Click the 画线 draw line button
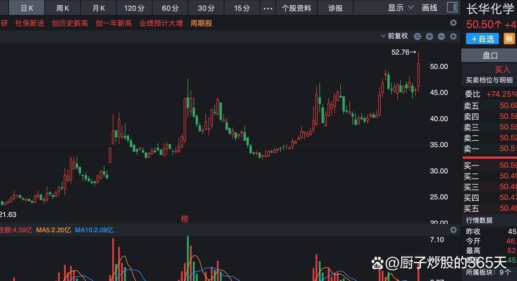Viewport: 517px width, 281px height. [430, 8]
